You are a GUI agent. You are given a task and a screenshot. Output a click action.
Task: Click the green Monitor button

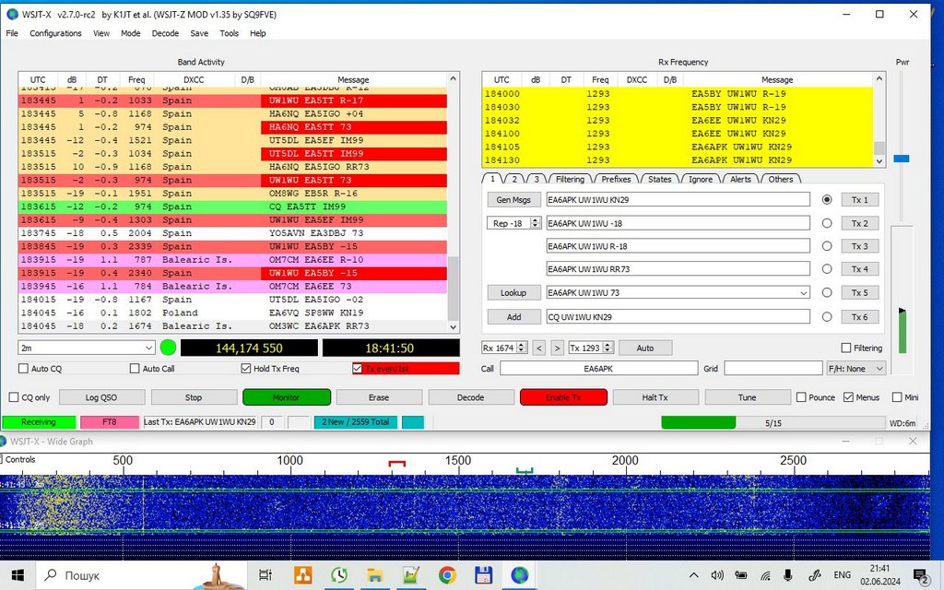tap(287, 397)
